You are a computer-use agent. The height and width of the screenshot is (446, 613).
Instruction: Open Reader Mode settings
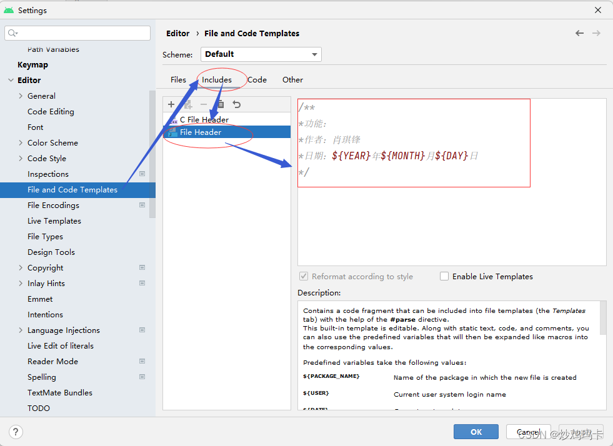[52, 362]
